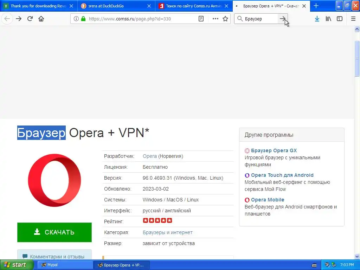Click the Opera Mobile icon in sidebar

tap(247, 200)
